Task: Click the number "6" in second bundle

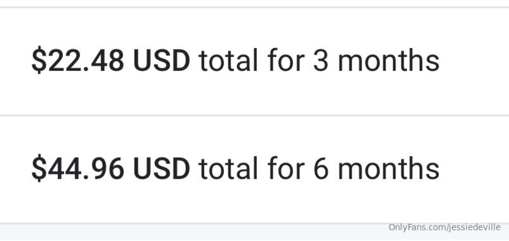Action: click(x=320, y=169)
